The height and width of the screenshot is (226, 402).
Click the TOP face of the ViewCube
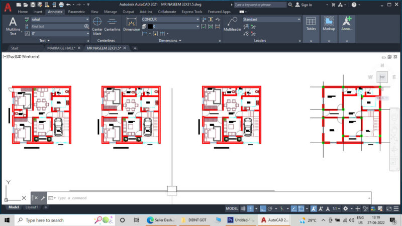coord(382,77)
